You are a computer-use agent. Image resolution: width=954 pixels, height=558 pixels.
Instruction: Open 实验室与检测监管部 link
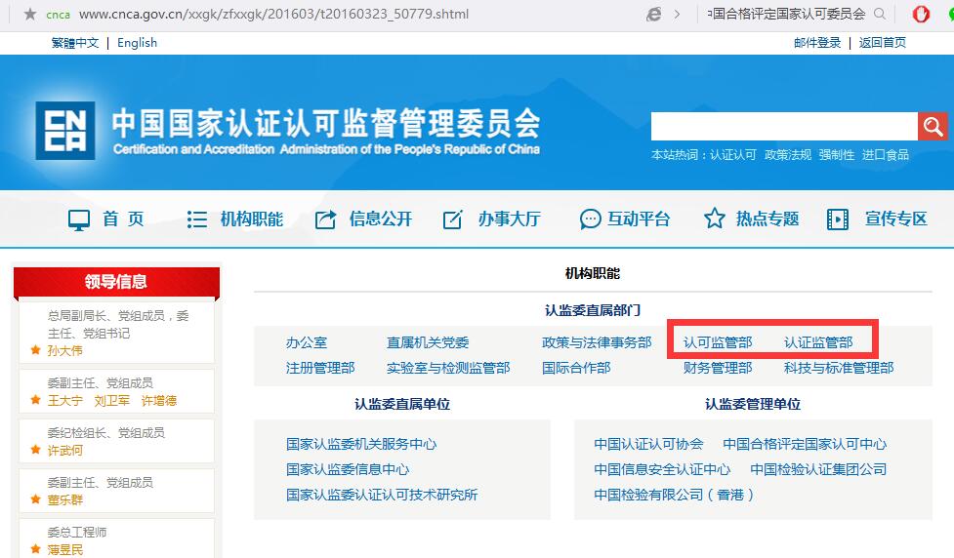[448, 368]
